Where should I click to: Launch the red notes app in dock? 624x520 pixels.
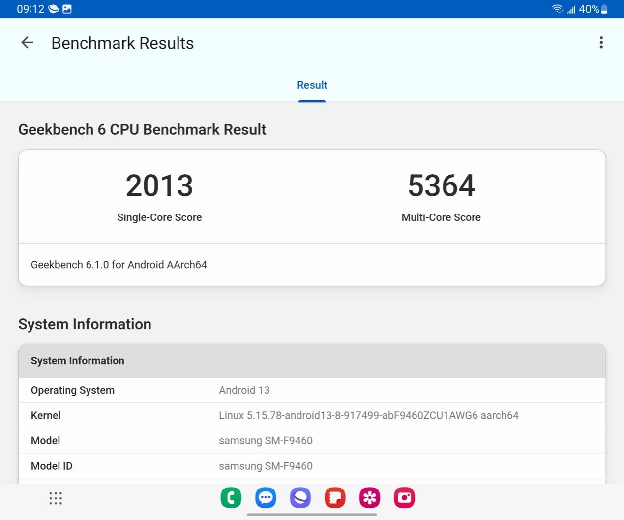335,498
